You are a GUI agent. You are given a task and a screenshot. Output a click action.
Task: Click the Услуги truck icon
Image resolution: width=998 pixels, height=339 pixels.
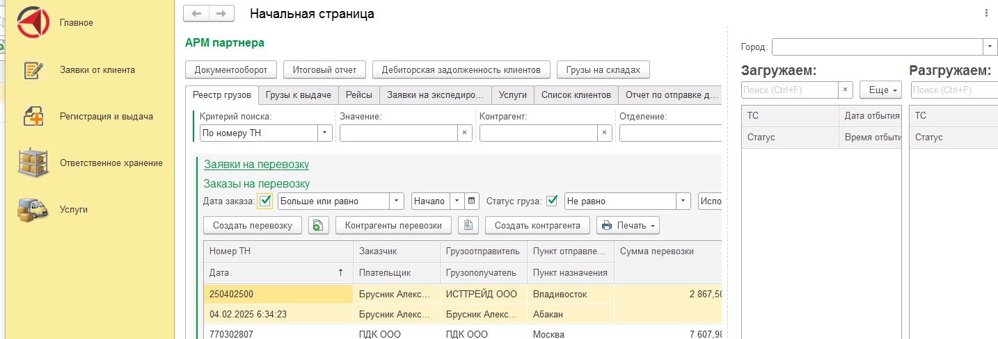(33, 209)
